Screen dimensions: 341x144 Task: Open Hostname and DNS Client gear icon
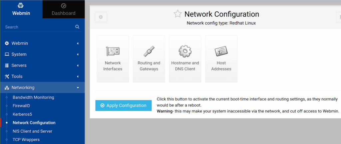pyautogui.click(x=185, y=52)
